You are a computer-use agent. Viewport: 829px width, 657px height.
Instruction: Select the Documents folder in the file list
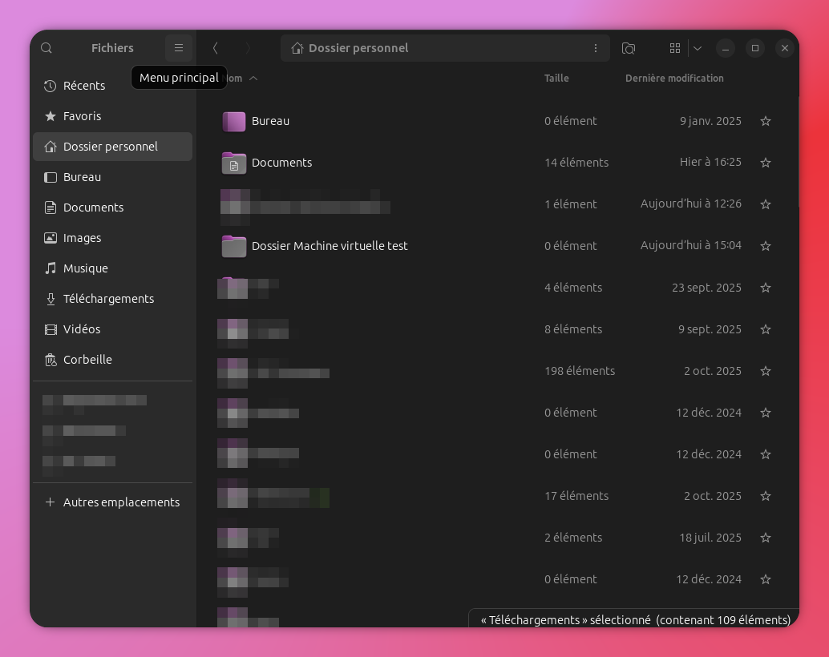[281, 163]
